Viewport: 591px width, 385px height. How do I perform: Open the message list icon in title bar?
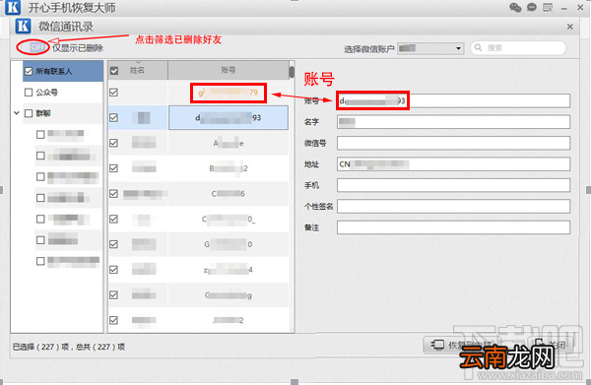click(548, 7)
